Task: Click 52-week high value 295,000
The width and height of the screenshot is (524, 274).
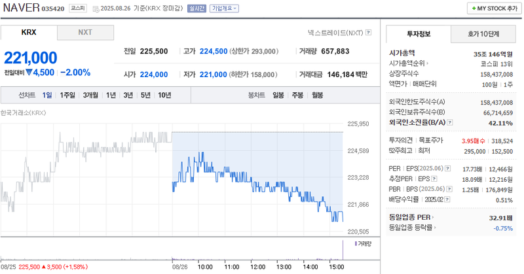Action: point(474,152)
